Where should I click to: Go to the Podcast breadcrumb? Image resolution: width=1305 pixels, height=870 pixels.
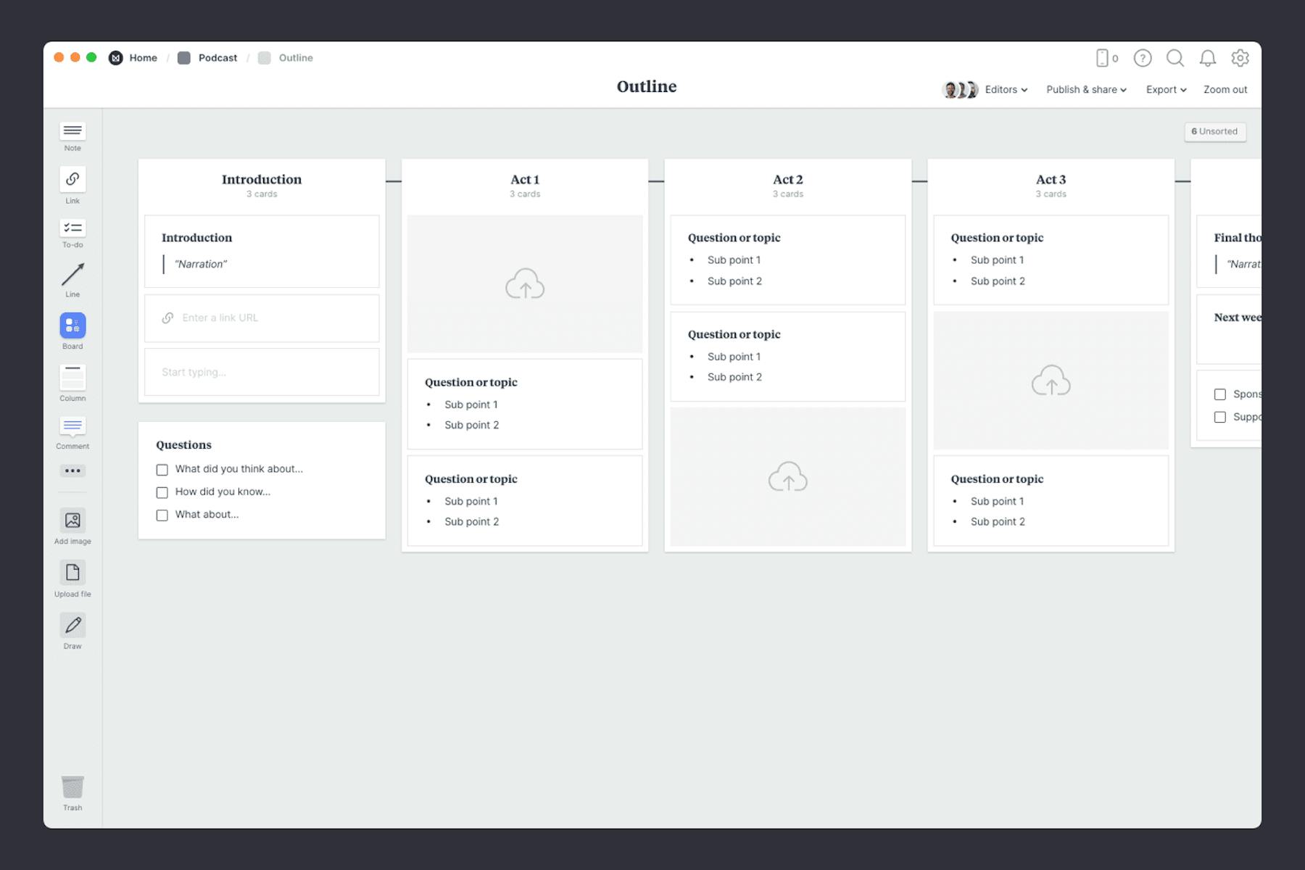217,57
